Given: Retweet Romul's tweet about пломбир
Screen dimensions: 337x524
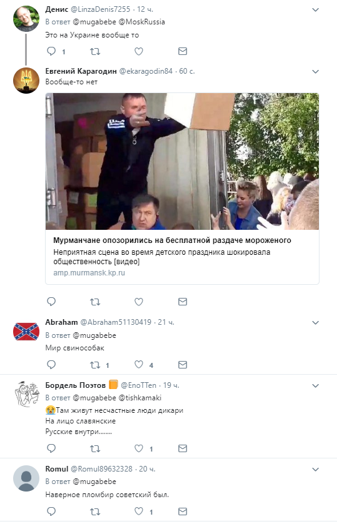Looking at the screenshot, I should coord(95,512).
